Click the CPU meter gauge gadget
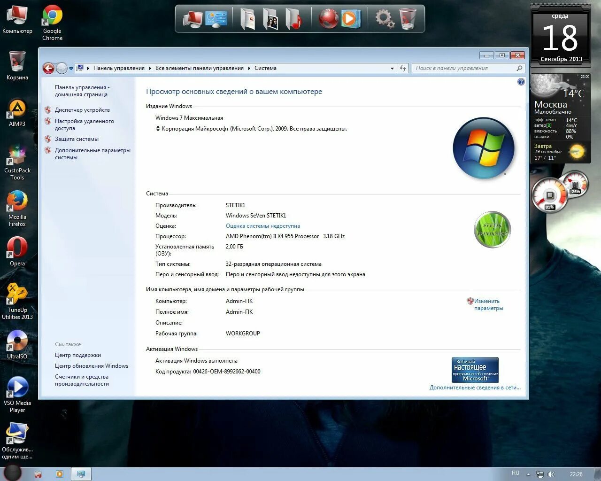601x481 pixels. click(x=549, y=195)
